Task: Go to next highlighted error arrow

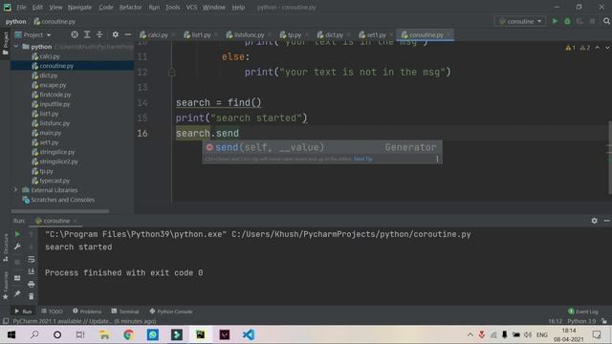Action: tap(607, 48)
